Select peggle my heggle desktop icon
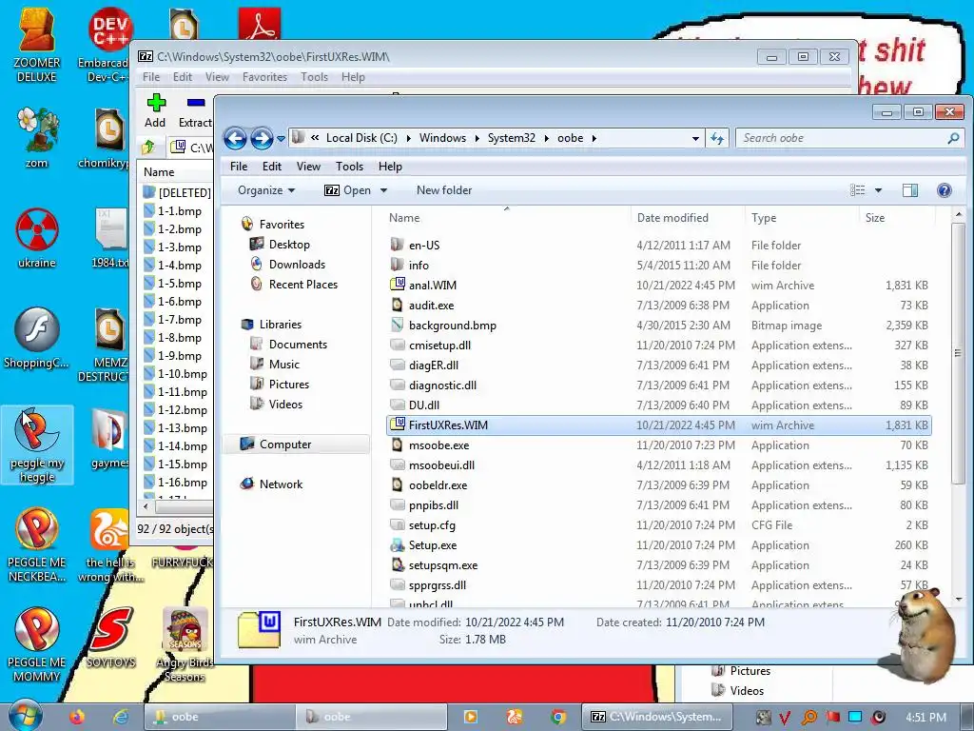This screenshot has height=731, width=974. [x=37, y=445]
